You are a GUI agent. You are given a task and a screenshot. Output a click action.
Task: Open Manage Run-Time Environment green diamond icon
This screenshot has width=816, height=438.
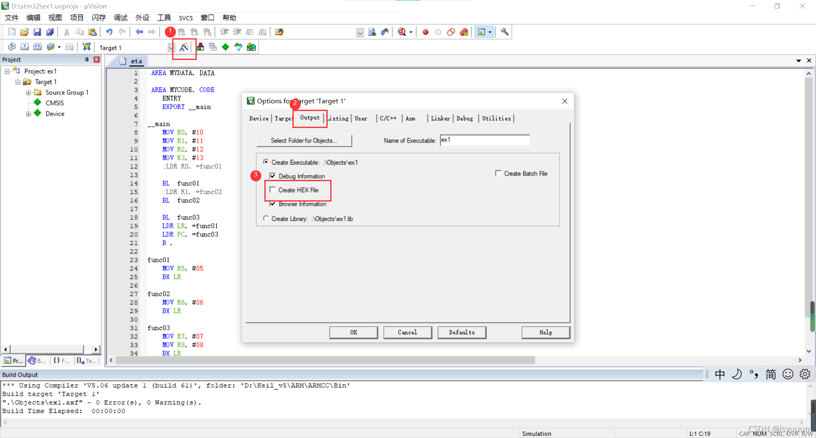226,47
